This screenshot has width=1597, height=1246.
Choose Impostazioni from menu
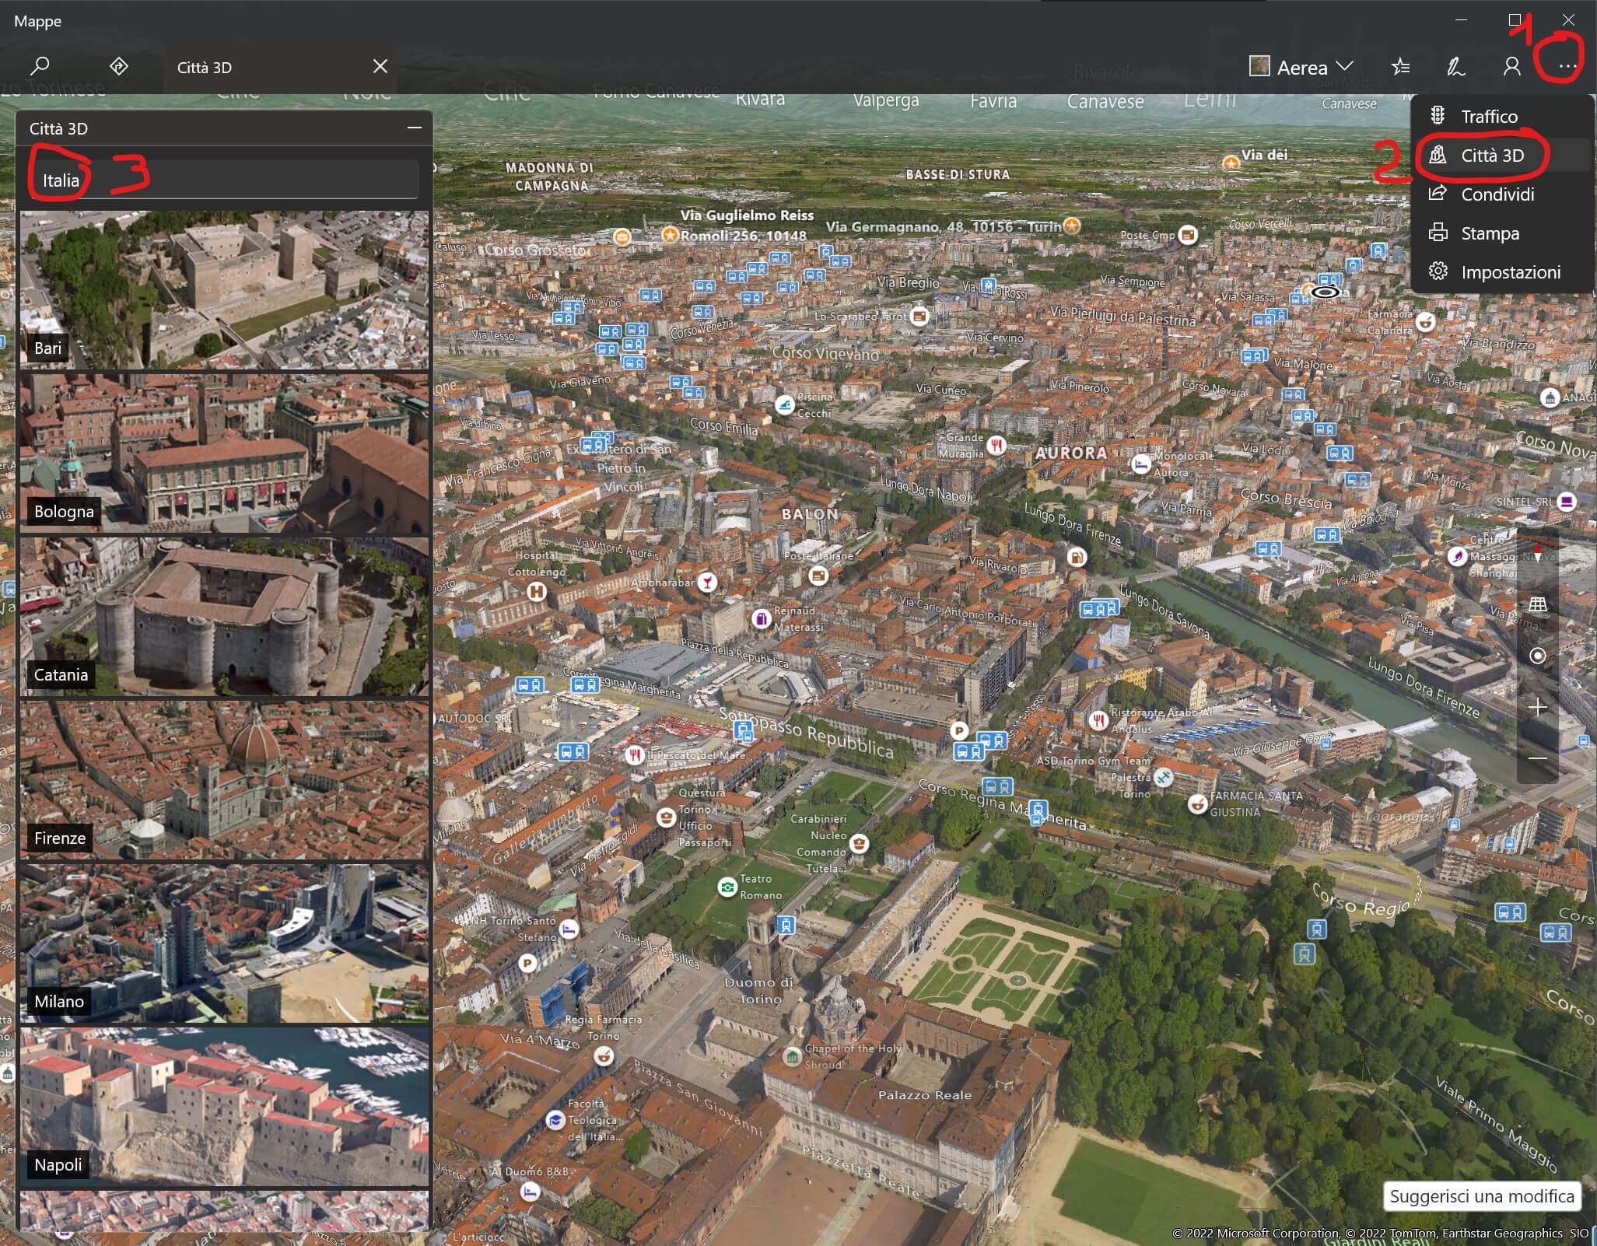click(1510, 272)
